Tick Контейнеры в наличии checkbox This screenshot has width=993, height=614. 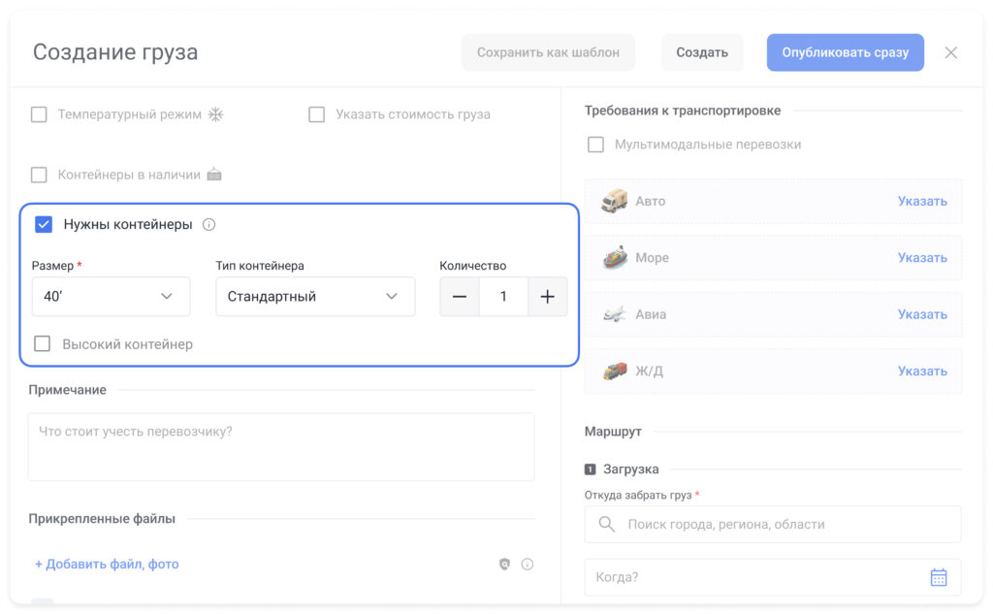pyautogui.click(x=39, y=175)
